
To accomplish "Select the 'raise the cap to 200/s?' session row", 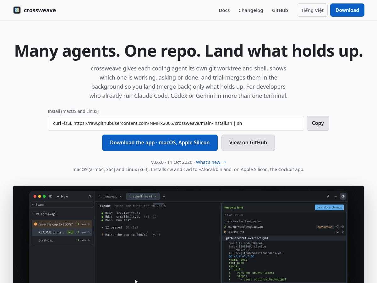I will click(62, 224).
